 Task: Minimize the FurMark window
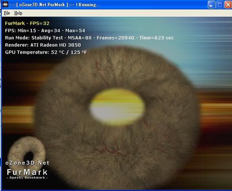click(x=211, y=5)
